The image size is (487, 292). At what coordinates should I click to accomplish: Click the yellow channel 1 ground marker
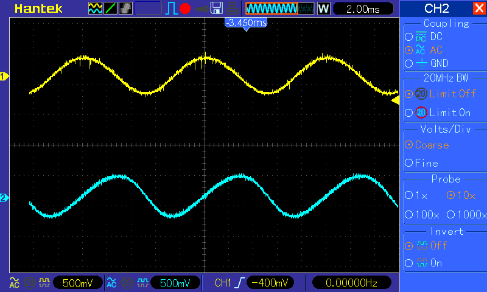tap(4, 76)
